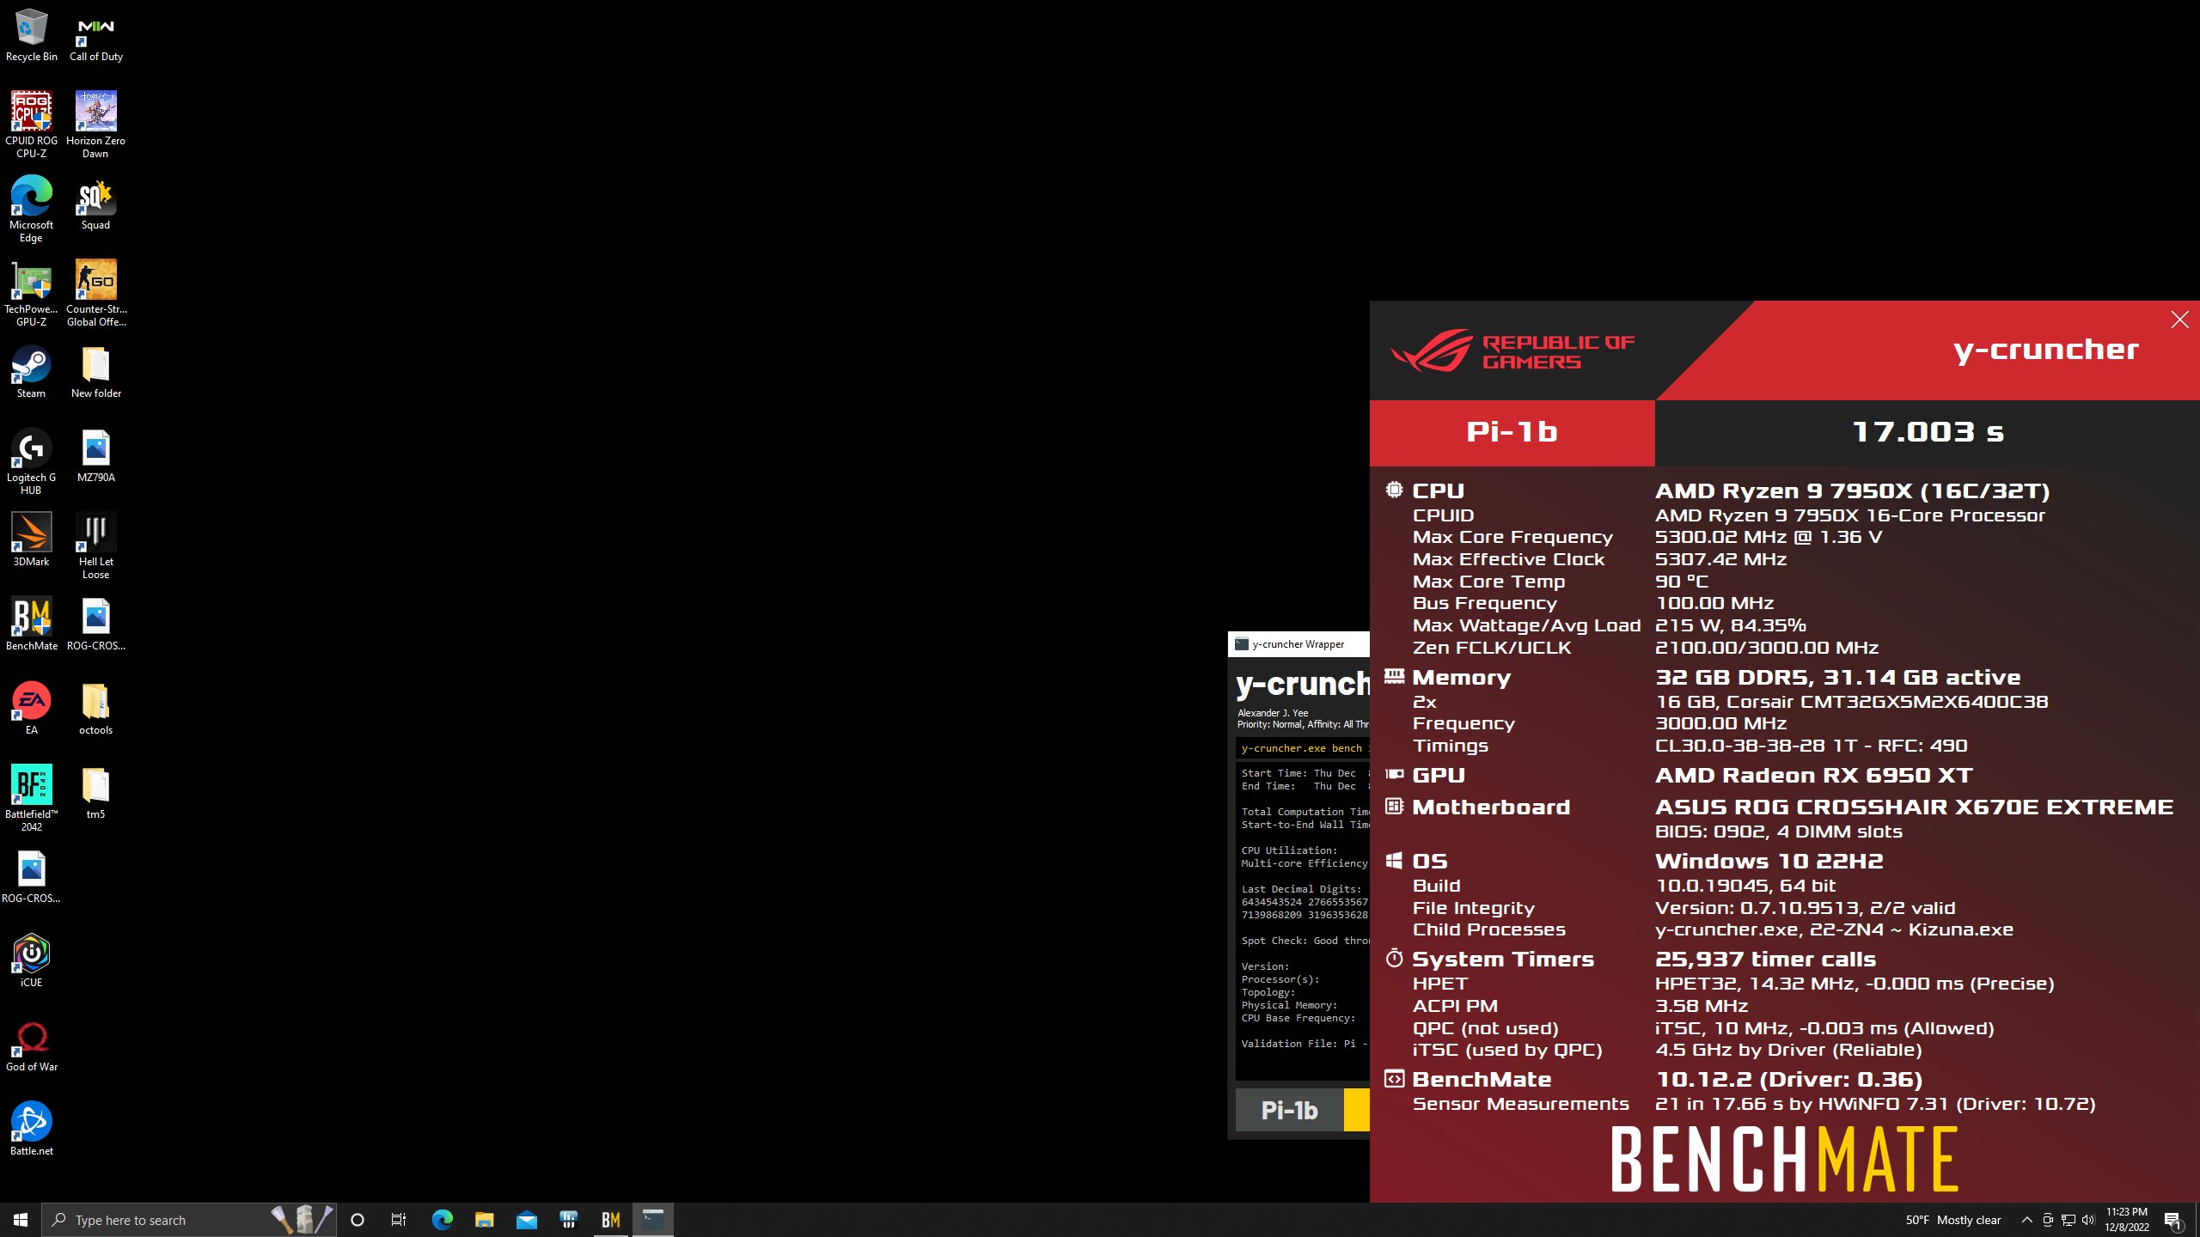Select the octools folder
Image resolution: width=2200 pixels, height=1237 pixels.
pos(95,709)
